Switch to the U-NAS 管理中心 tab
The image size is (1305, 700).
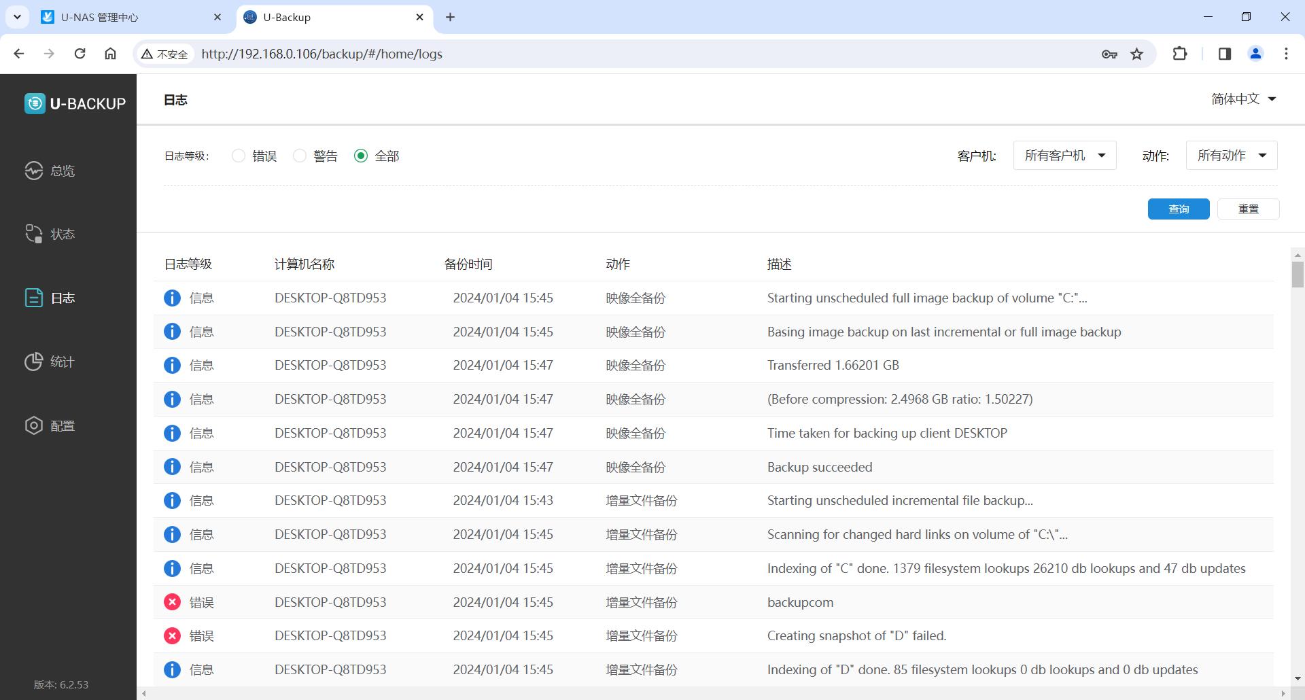click(122, 17)
